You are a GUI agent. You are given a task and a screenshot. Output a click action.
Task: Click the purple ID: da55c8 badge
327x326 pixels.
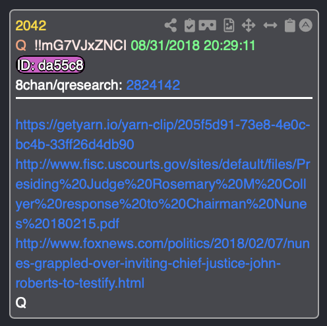click(x=50, y=65)
